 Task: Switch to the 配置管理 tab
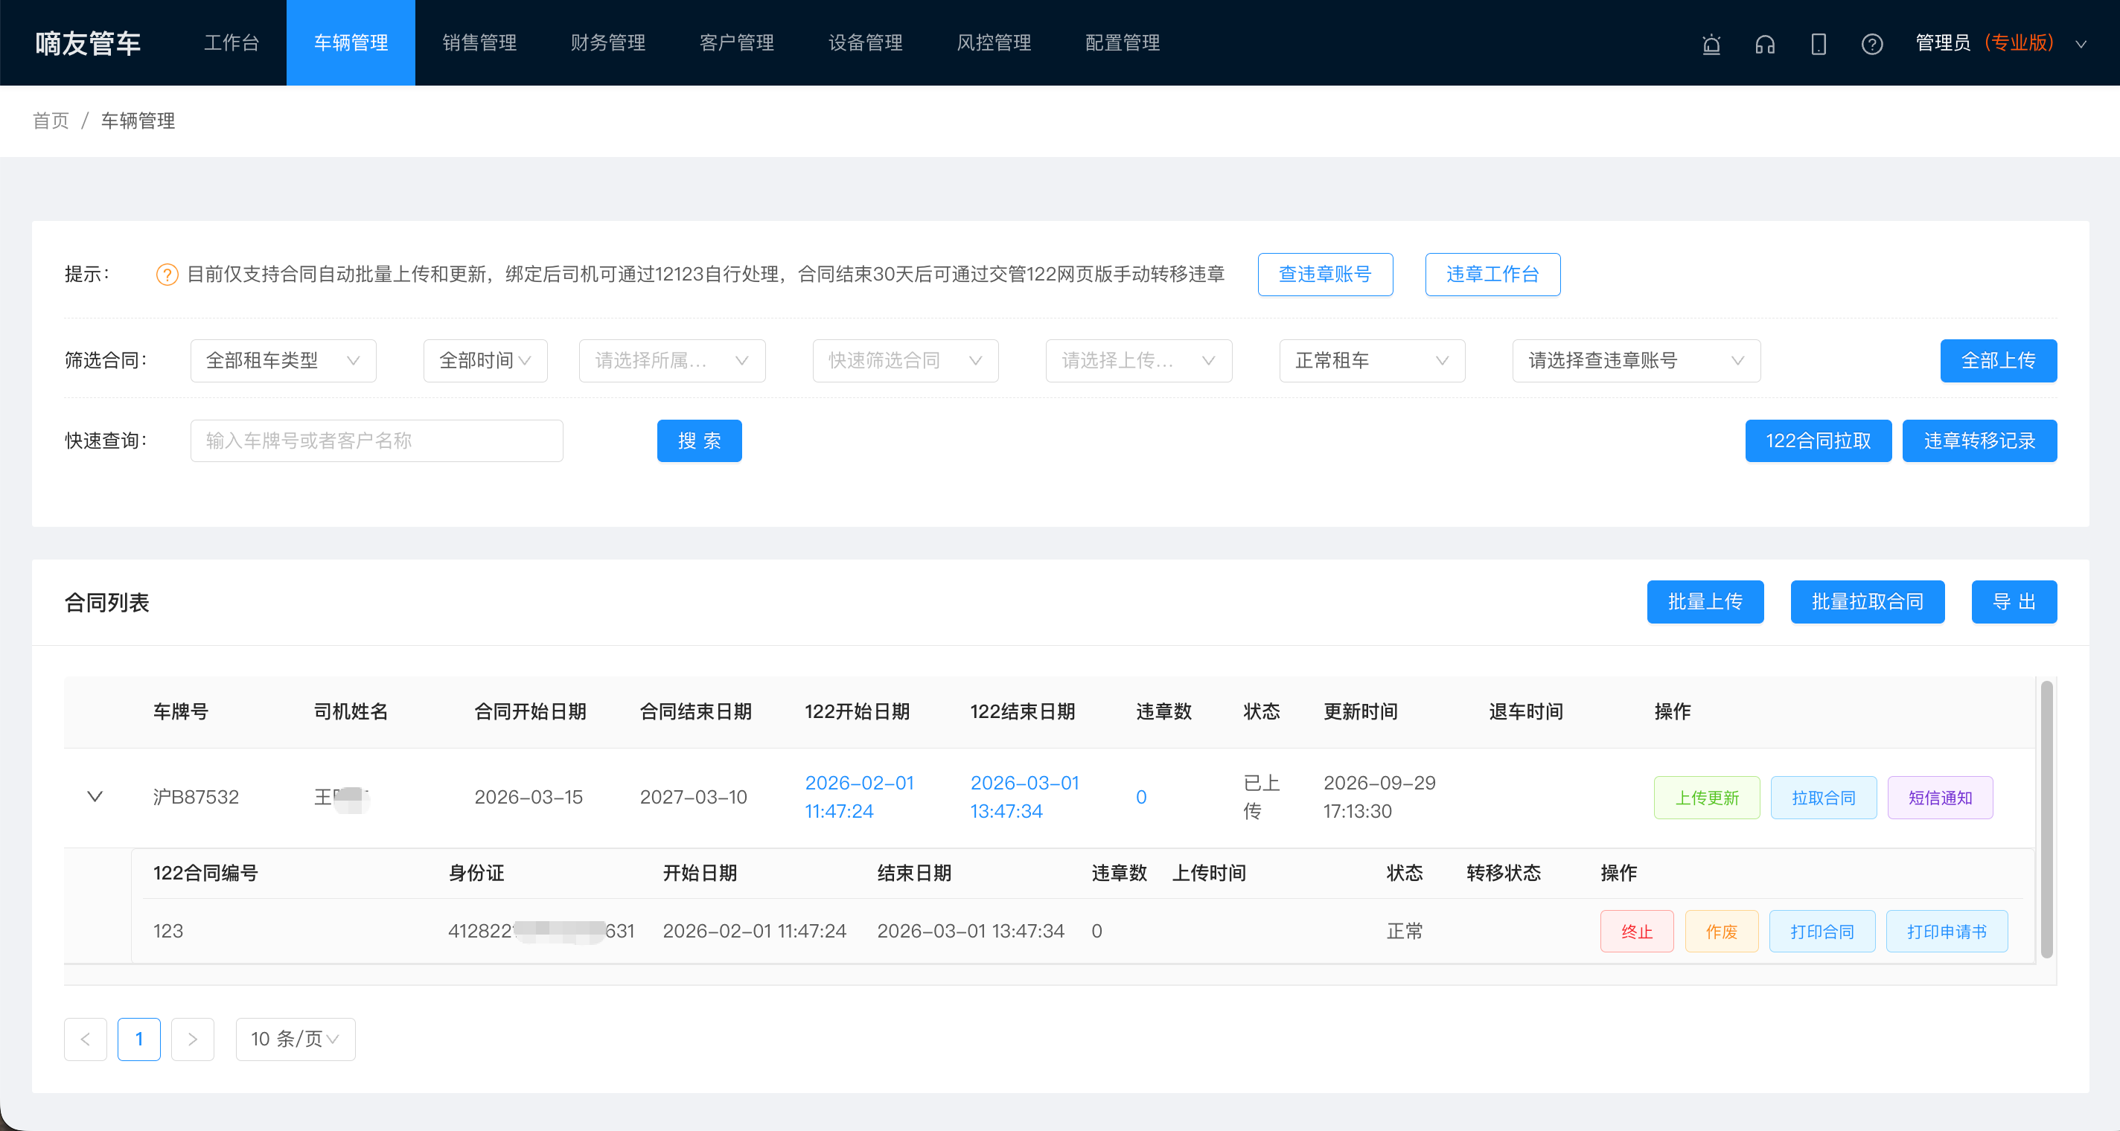(x=1122, y=42)
